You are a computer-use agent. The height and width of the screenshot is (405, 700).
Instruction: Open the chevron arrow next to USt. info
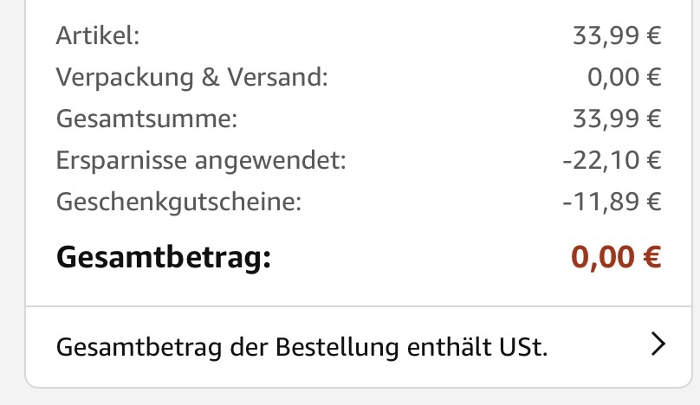click(x=658, y=344)
